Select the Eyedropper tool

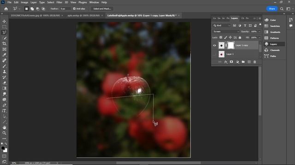click(4, 55)
